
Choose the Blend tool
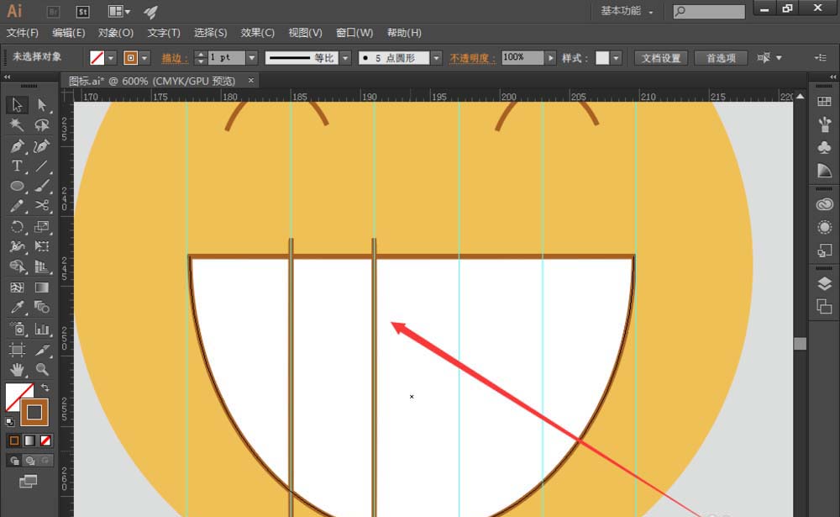coord(42,308)
